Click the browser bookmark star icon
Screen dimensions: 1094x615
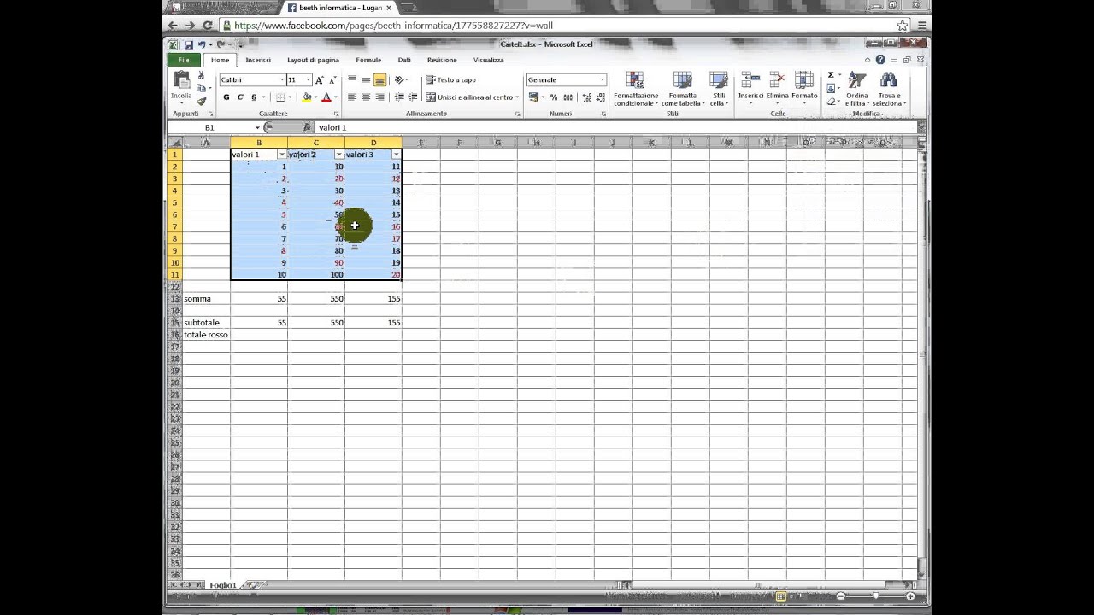[902, 26]
